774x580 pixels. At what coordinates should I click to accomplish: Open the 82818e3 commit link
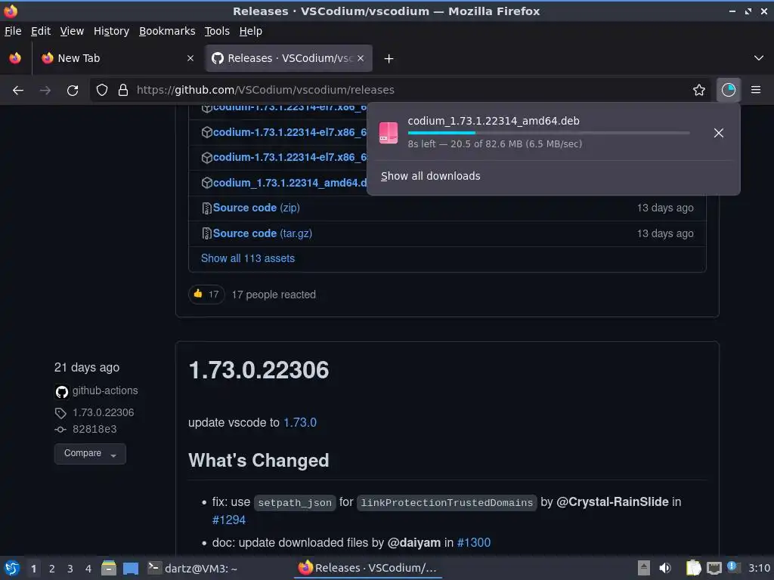94,430
